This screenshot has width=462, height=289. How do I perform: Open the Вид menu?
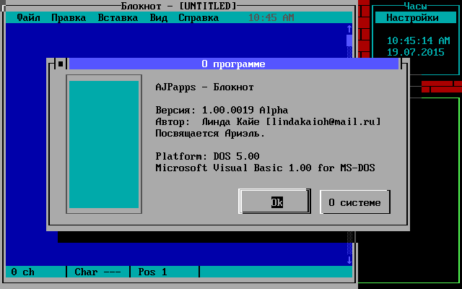[x=159, y=17]
